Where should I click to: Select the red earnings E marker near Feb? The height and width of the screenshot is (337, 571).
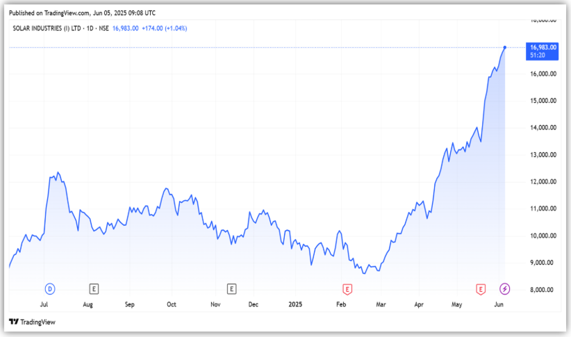346,288
